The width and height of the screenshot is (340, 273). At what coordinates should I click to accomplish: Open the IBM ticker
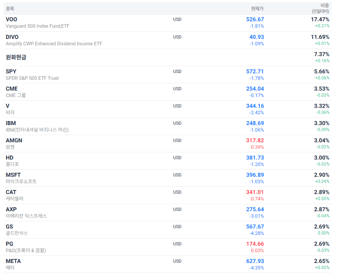tap(11, 123)
